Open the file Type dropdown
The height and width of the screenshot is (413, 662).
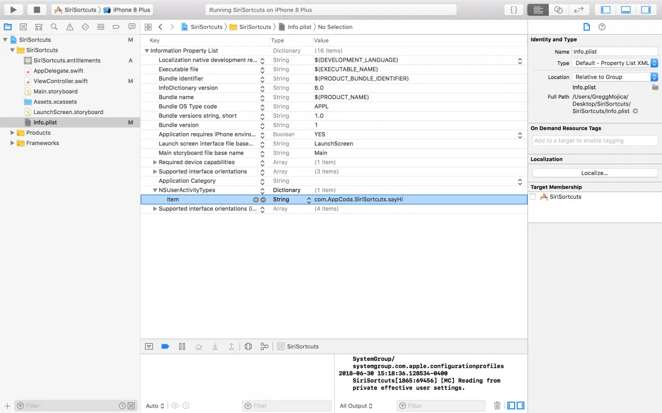[x=615, y=63]
